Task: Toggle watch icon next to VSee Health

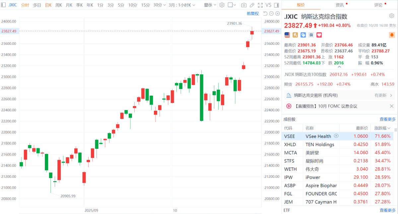Action: click(x=336, y=136)
